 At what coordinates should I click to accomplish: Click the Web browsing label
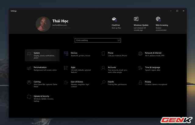pyautogui.click(x=162, y=25)
